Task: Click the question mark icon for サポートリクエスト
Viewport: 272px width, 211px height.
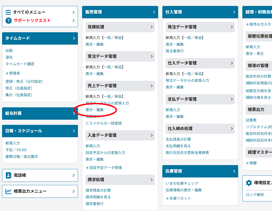Action: click(x=8, y=20)
